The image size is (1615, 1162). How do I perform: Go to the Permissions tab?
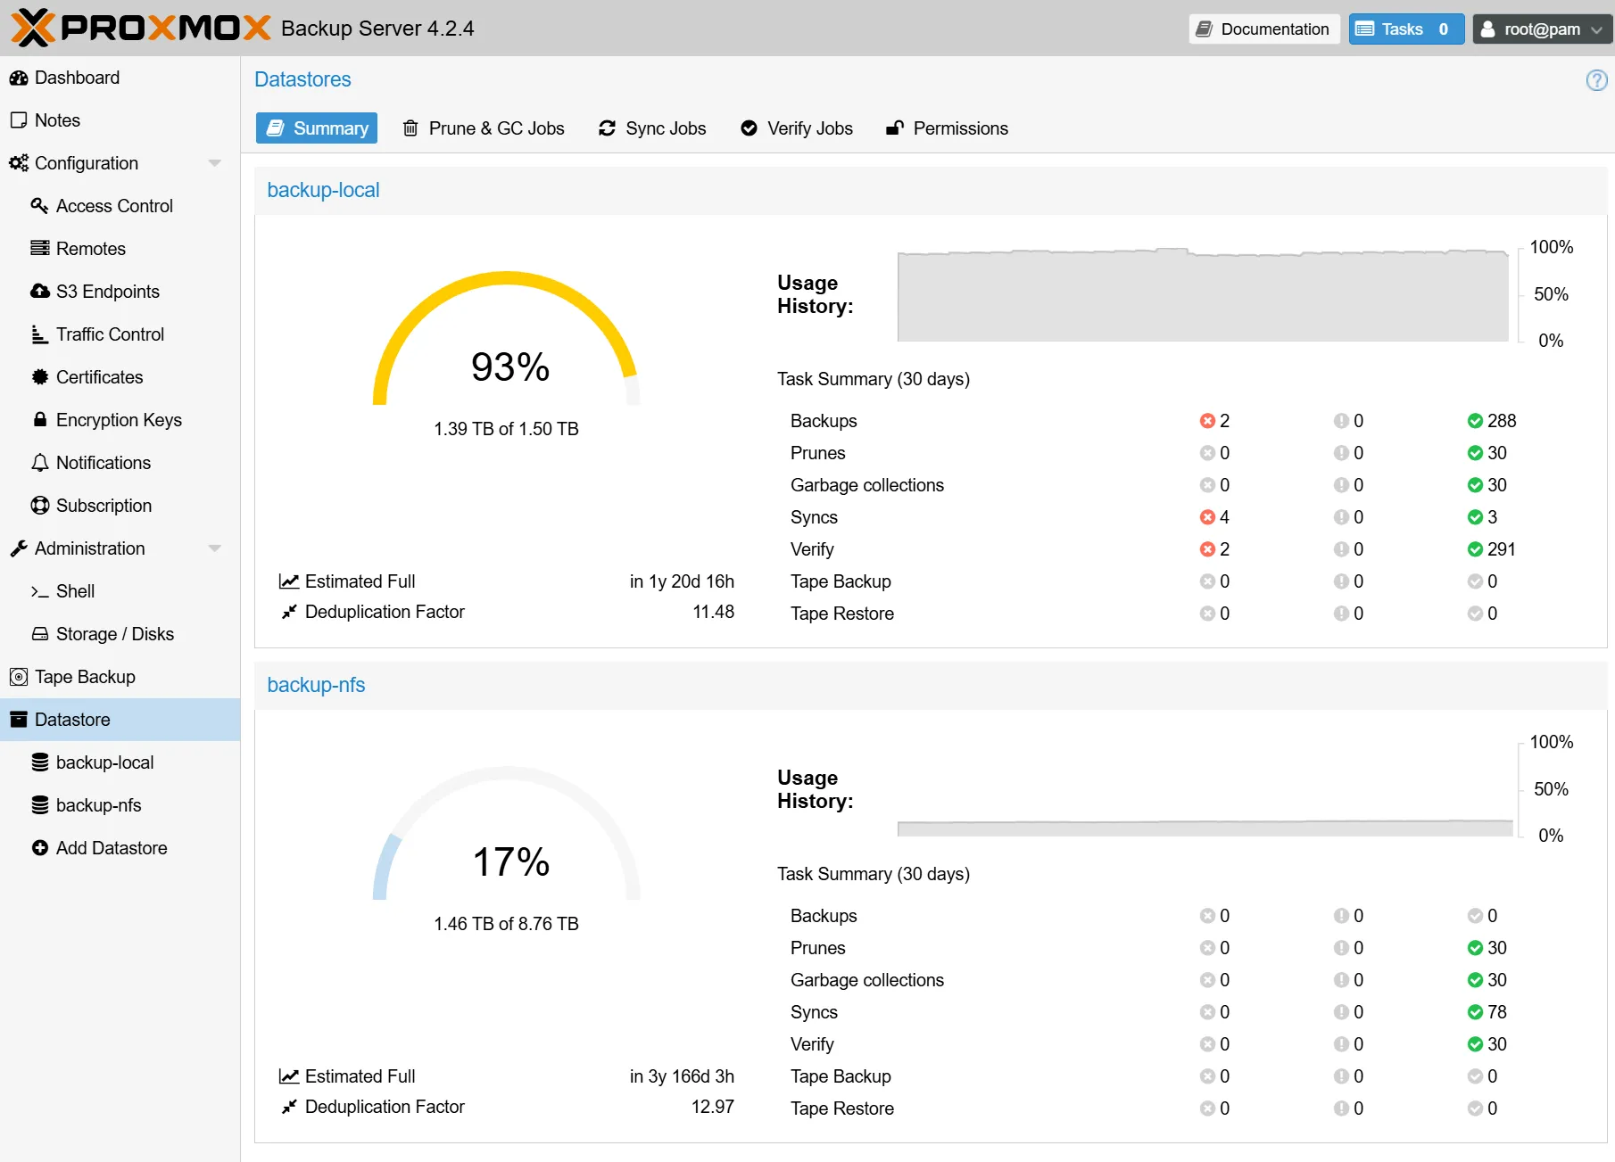[947, 128]
